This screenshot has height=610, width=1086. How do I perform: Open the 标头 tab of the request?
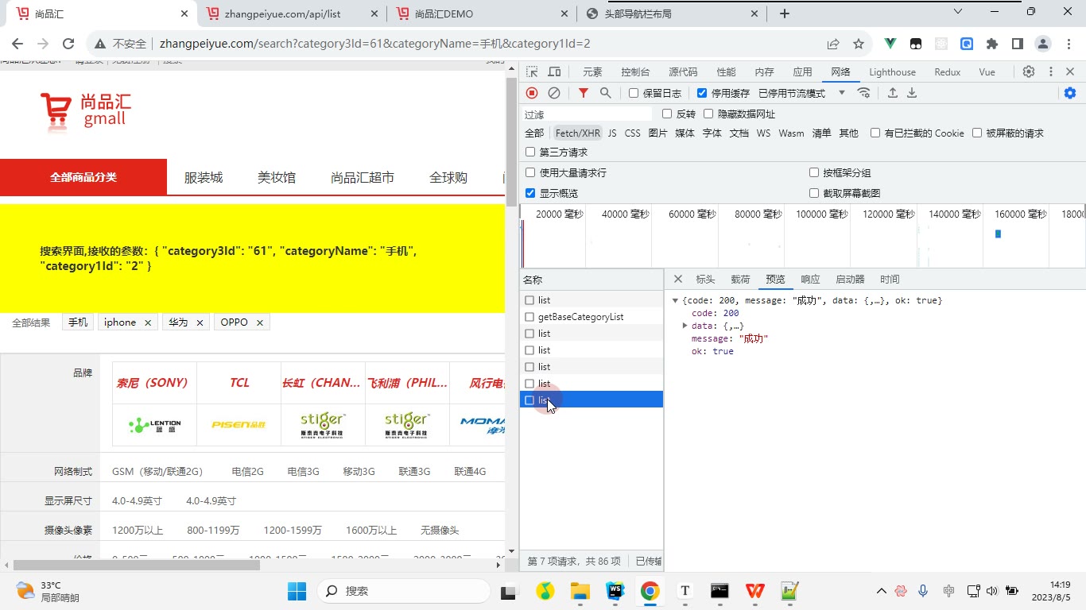pyautogui.click(x=705, y=279)
